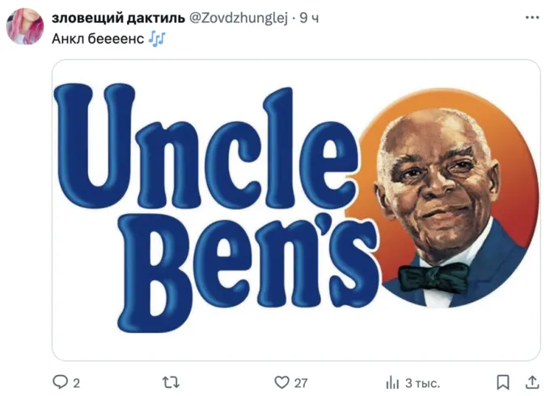Like the tweet with the heart icon

tap(281, 381)
